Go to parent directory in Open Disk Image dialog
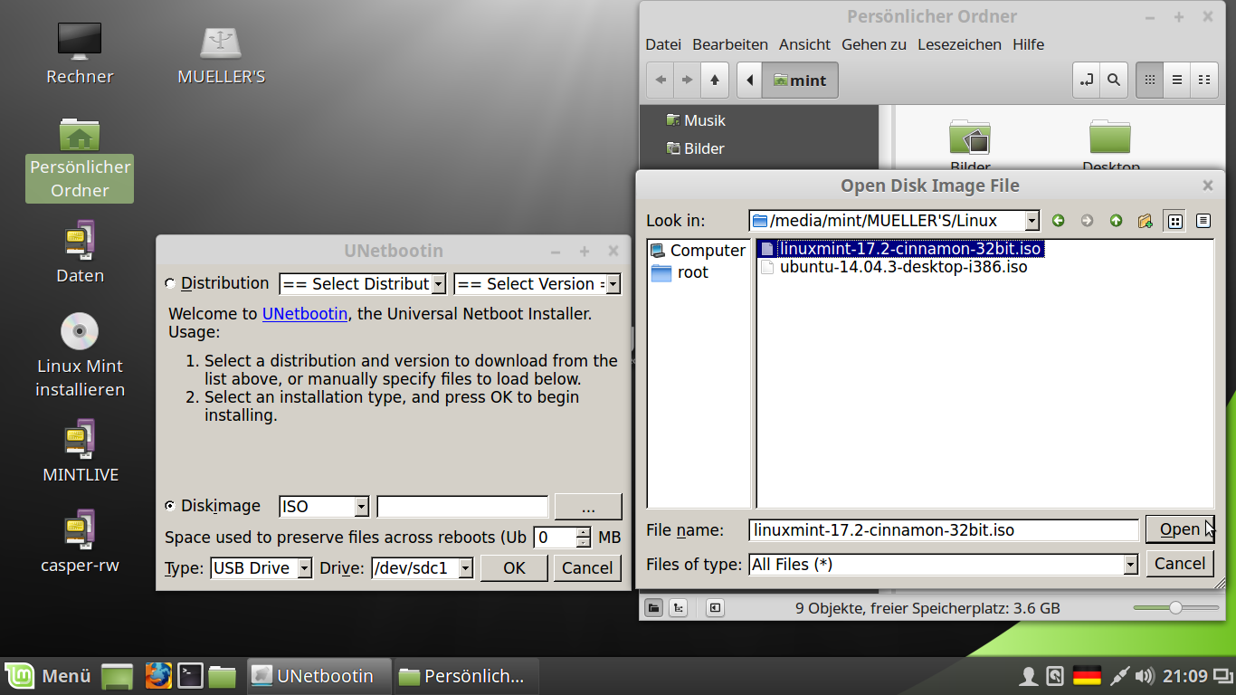The width and height of the screenshot is (1236, 695). 1116,221
